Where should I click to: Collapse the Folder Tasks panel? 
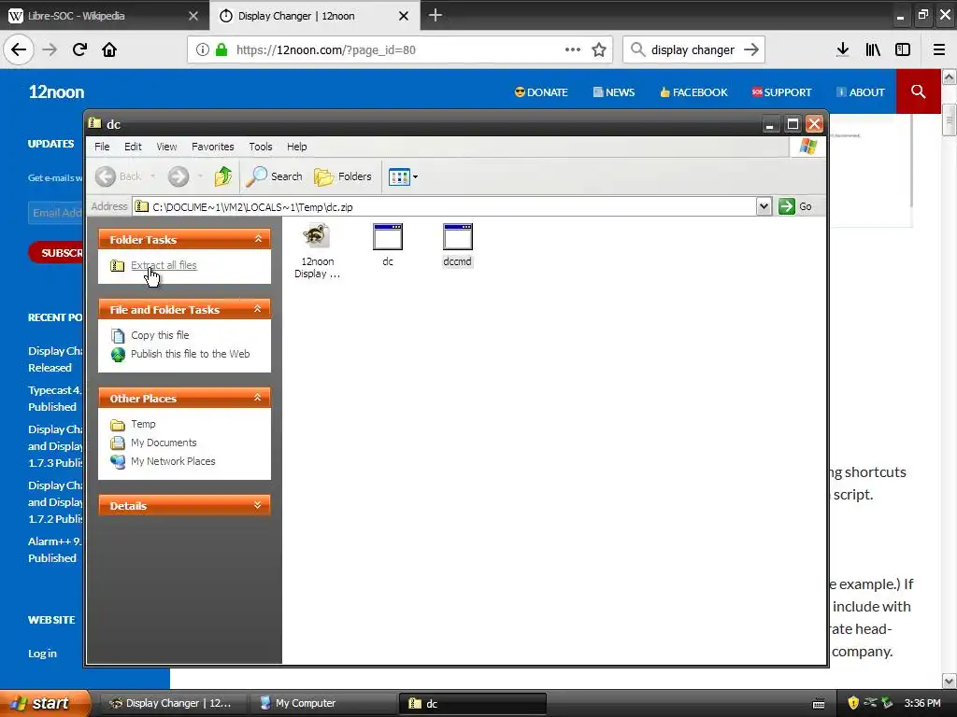pyautogui.click(x=258, y=239)
